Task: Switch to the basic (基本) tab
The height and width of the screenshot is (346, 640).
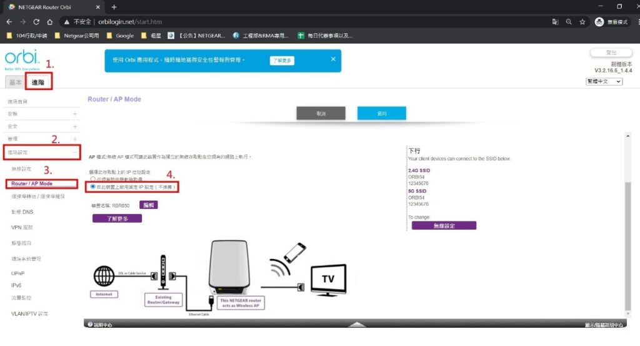Action: pyautogui.click(x=15, y=83)
